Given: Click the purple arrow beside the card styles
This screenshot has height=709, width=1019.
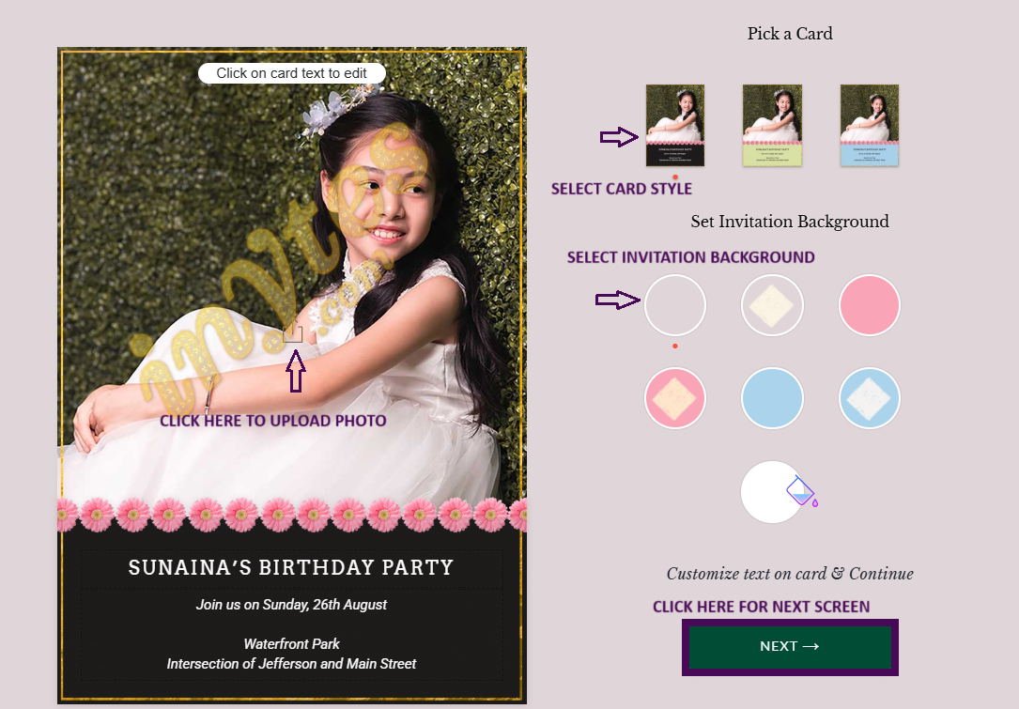Looking at the screenshot, I should (x=619, y=137).
